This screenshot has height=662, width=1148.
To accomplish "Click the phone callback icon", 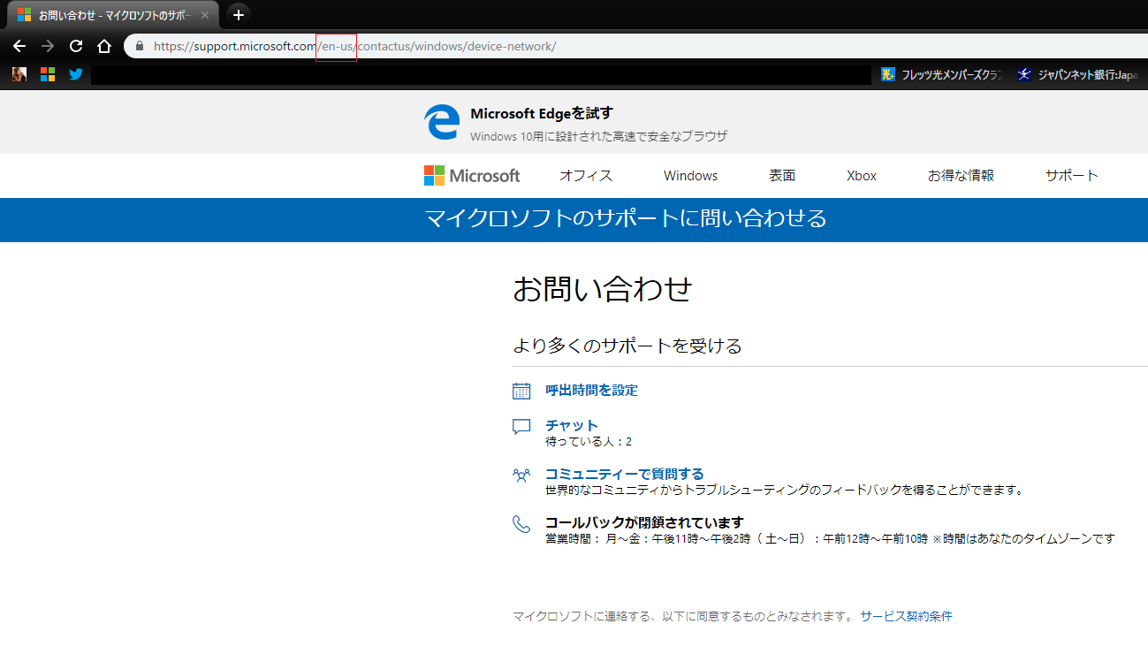I will coord(521,524).
